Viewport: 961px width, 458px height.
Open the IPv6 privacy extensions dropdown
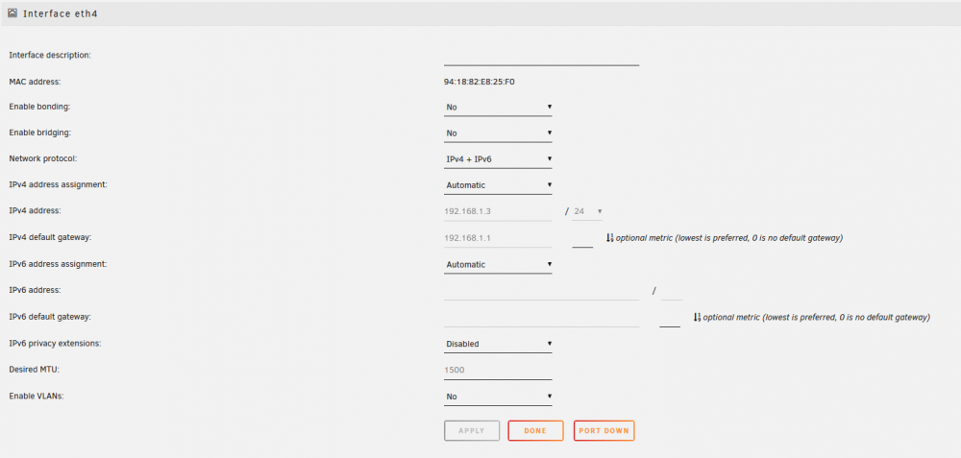(498, 344)
